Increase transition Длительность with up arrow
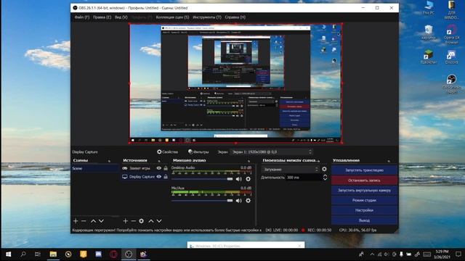The image size is (465, 261). 325,175
